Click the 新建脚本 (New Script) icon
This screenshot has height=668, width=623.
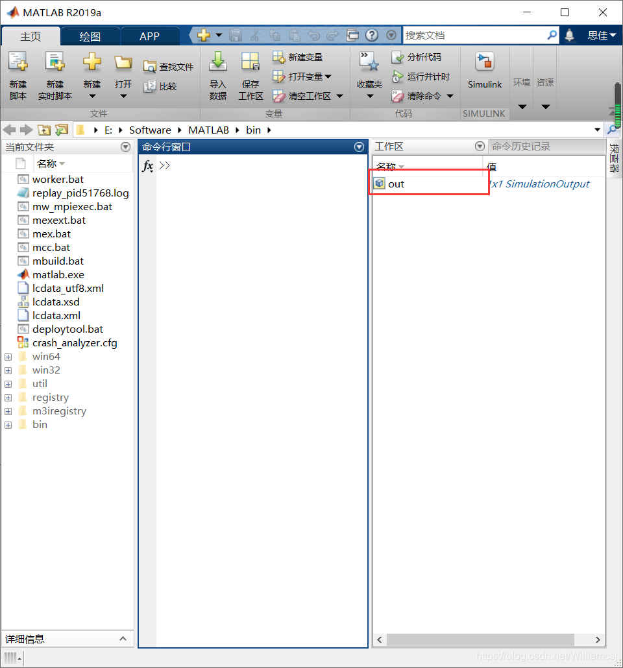18,62
